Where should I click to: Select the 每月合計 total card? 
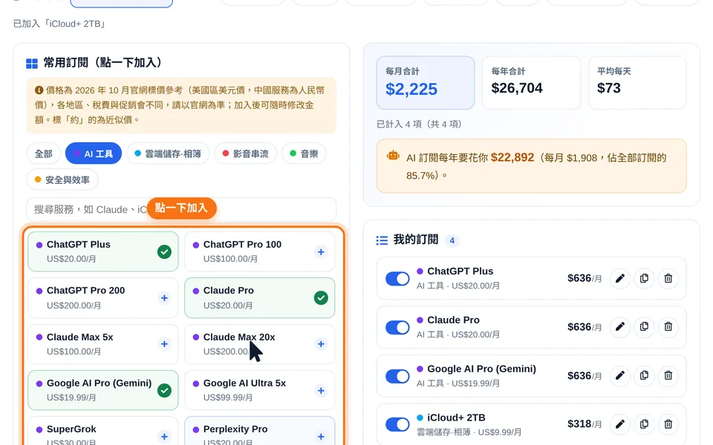(425, 82)
